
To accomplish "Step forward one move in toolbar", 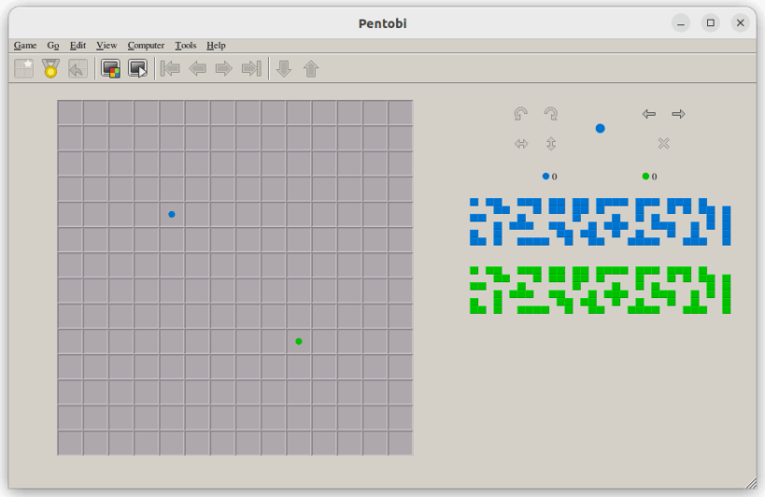I will point(224,68).
